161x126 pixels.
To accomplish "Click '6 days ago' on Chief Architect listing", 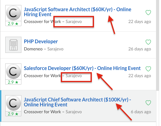I will click(x=141, y=112).
